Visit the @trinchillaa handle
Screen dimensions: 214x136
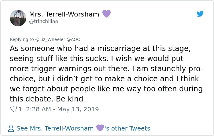43,21
